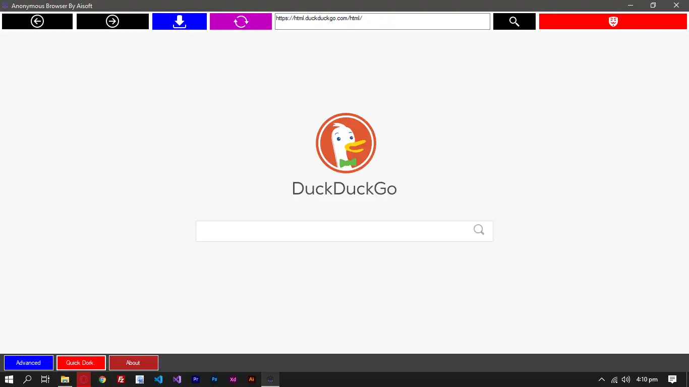Open the About dialog

point(134,363)
